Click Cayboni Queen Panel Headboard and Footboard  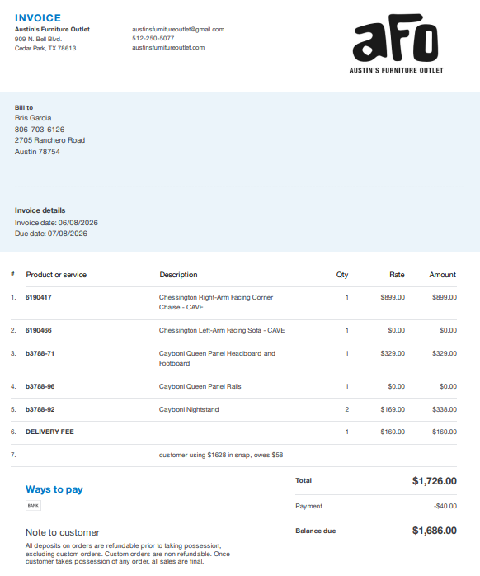(x=217, y=358)
